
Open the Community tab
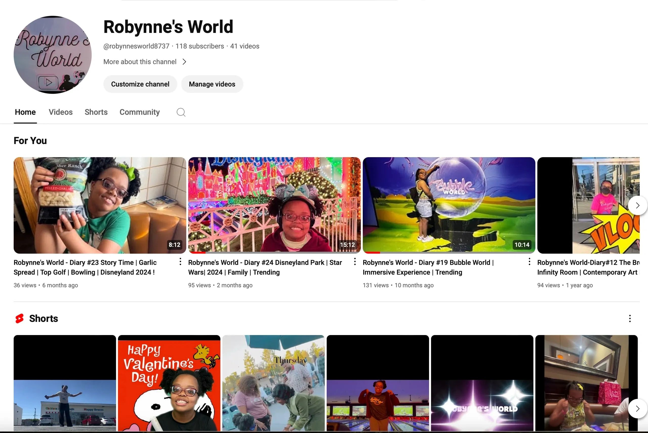[x=139, y=112]
